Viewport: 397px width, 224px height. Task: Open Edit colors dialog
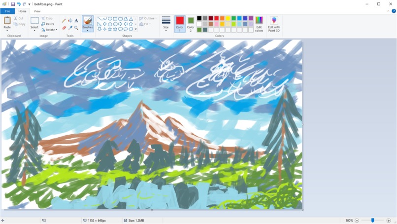(259, 24)
